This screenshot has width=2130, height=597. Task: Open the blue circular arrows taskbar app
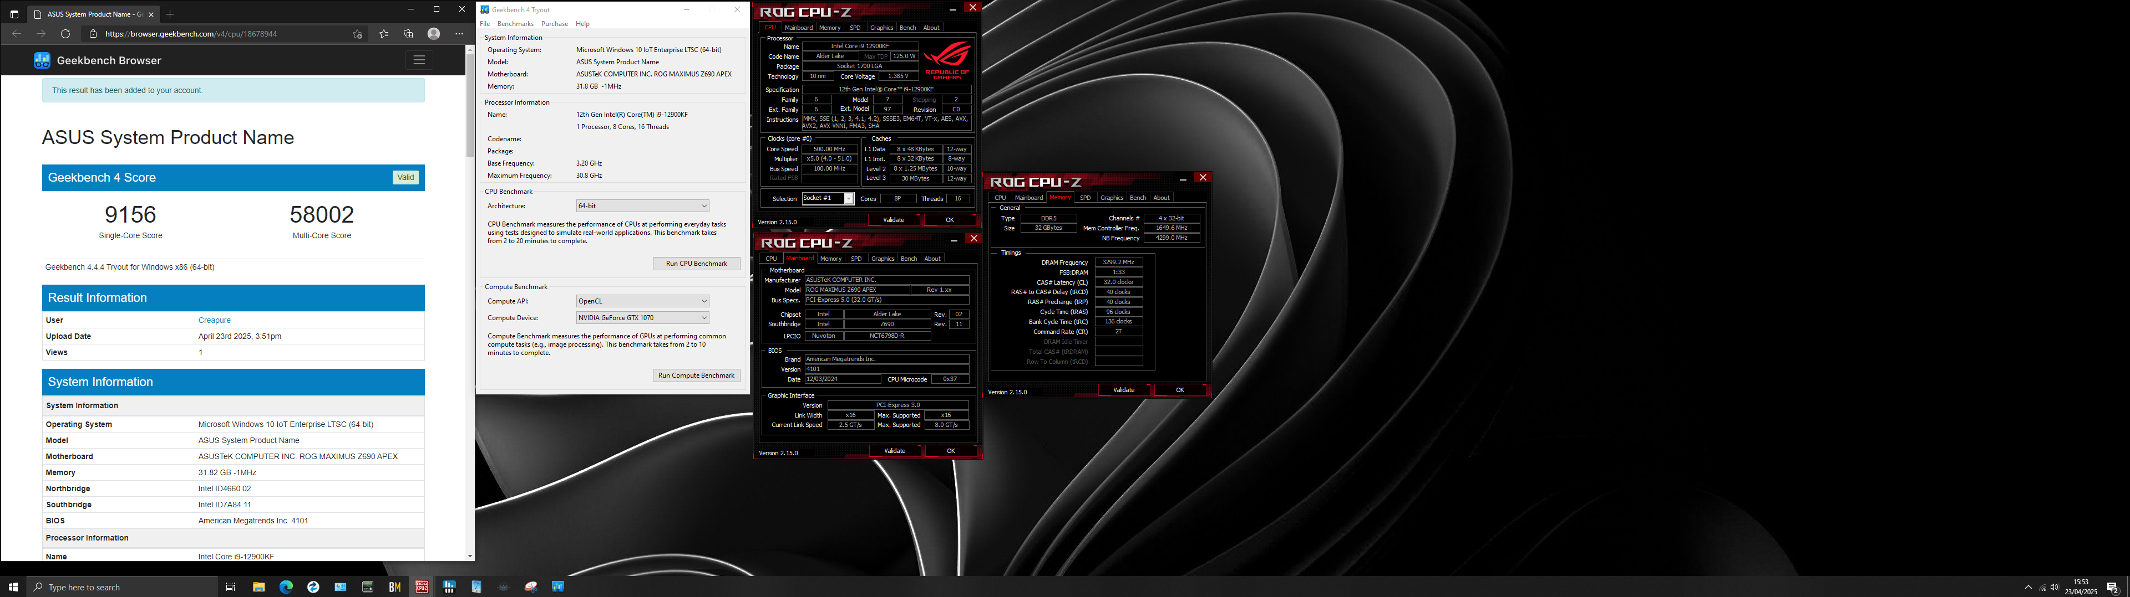[x=313, y=586]
